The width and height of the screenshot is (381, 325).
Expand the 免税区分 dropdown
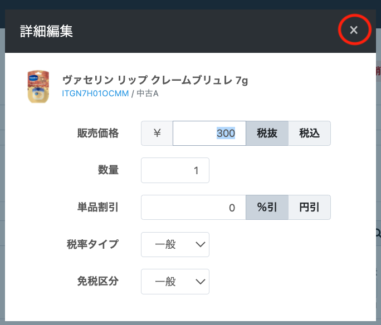tap(175, 282)
